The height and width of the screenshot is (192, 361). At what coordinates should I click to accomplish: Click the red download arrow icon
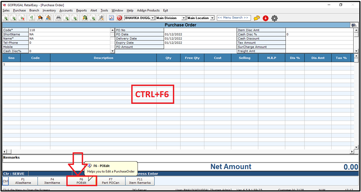[x=266, y=18]
